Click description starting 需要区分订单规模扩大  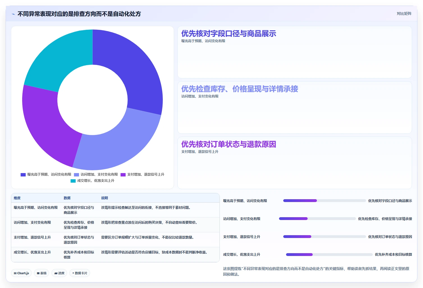pyautogui.click(x=148, y=237)
